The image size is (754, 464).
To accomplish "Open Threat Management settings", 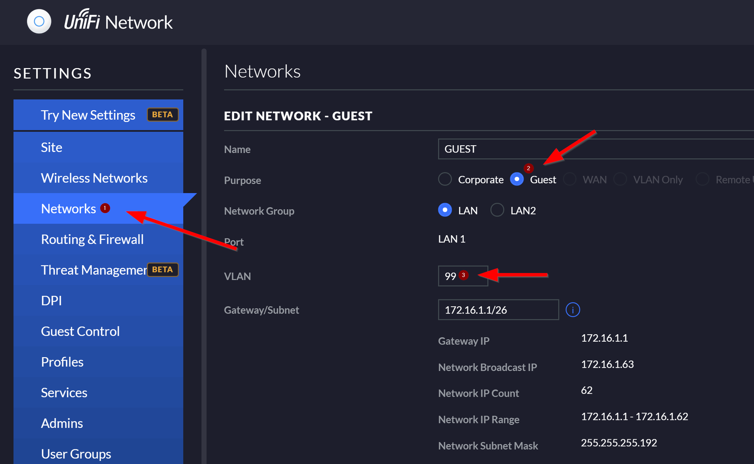I will tap(93, 270).
